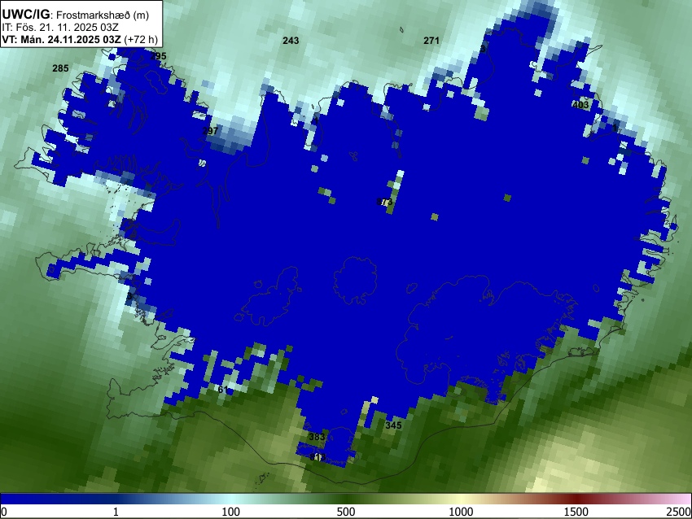Click the map value 243

[x=291, y=41]
